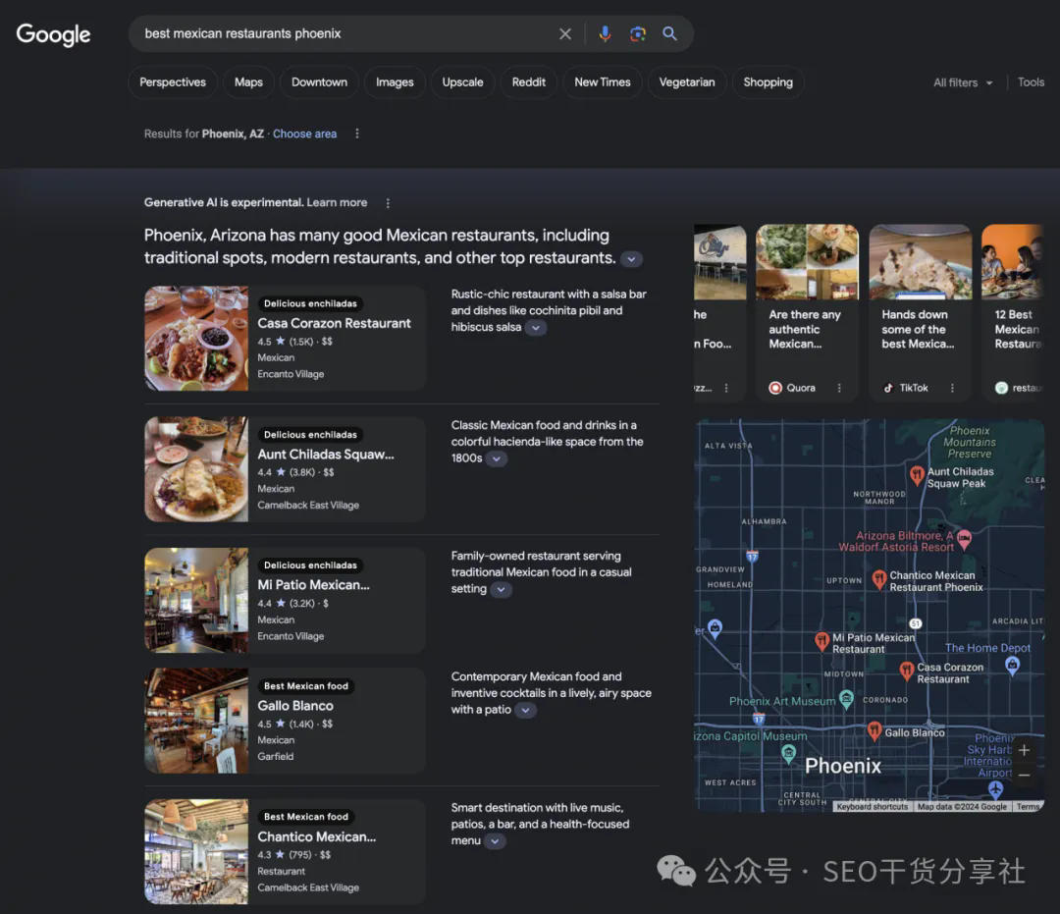Image resolution: width=1060 pixels, height=914 pixels.
Task: Open the Gallo Blanco listing title
Action: click(295, 706)
